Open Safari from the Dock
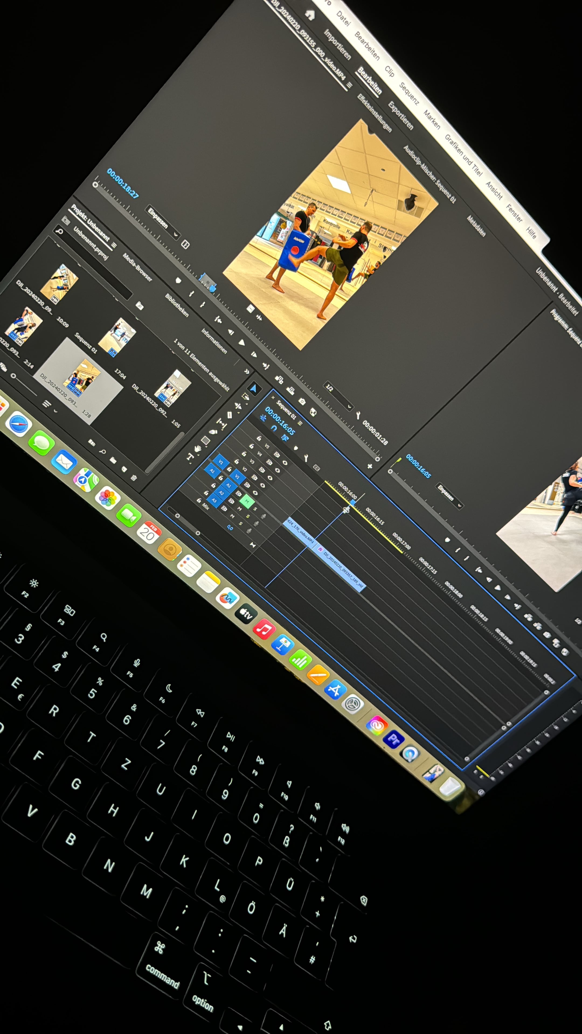This screenshot has width=582, height=1034. tap(19, 424)
